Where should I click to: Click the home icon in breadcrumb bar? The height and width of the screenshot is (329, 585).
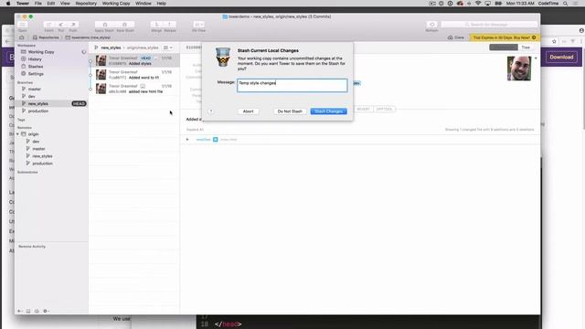(x=22, y=37)
